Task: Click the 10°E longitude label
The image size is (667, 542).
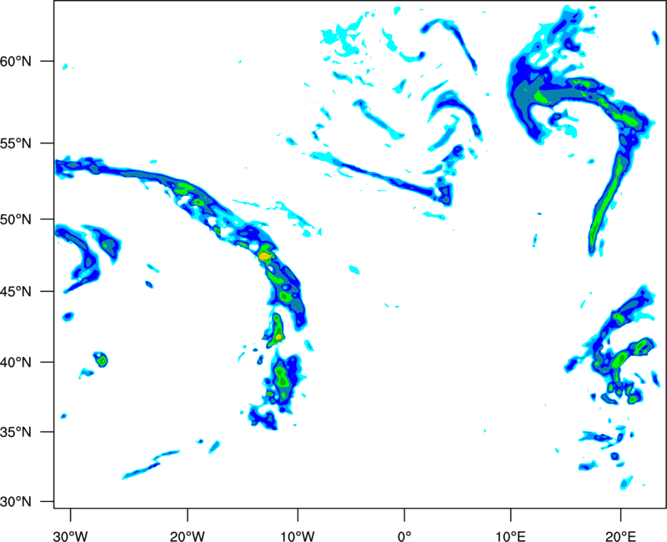Action: (510, 536)
